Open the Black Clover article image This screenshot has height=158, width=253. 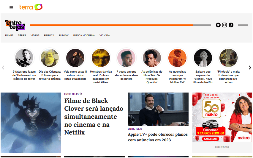(x=31, y=123)
